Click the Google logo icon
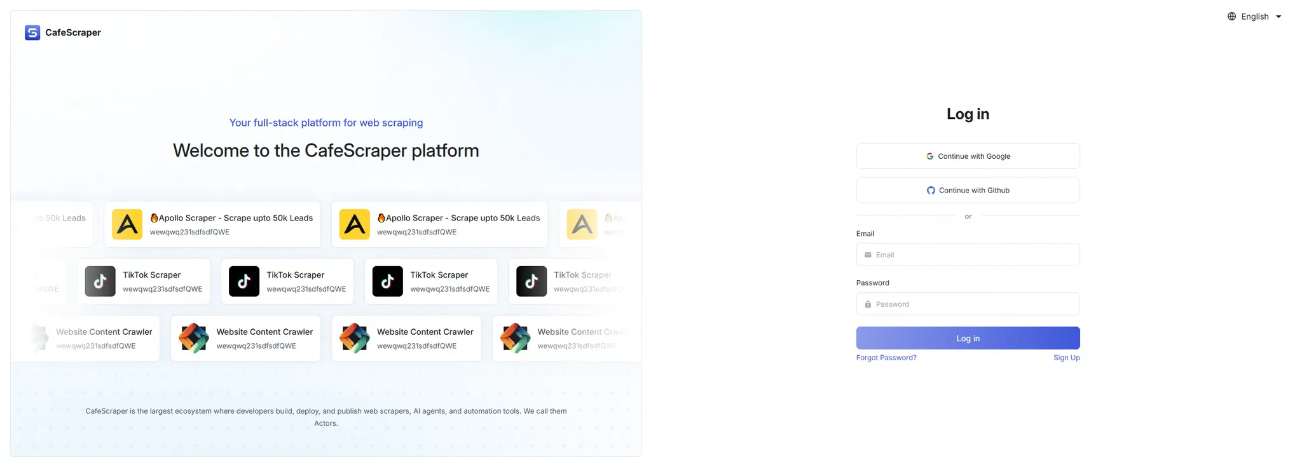 coord(929,156)
